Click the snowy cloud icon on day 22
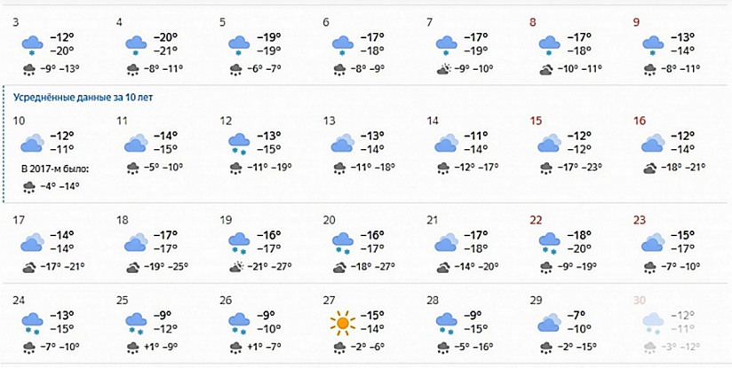This screenshot has width=732, height=368. 550,243
